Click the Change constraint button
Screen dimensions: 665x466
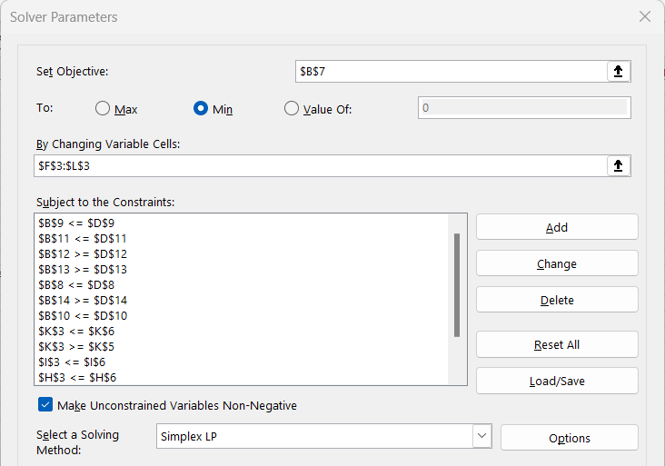(557, 263)
